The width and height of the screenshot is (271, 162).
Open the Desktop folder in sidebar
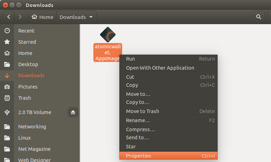click(28, 64)
